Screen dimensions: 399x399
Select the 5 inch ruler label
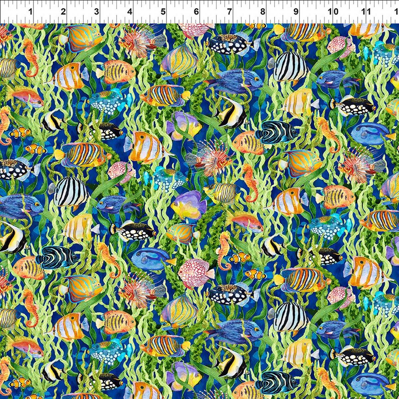click(163, 12)
